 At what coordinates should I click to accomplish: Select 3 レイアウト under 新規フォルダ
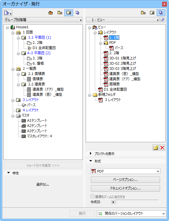click(113, 100)
